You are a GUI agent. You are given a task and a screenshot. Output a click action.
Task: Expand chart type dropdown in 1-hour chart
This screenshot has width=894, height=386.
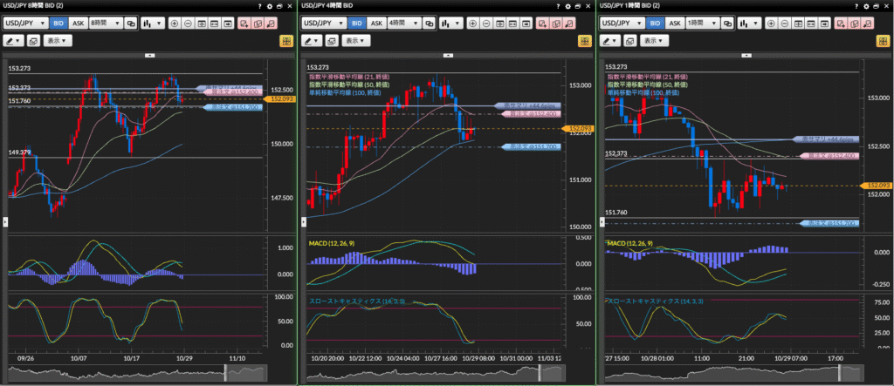[749, 24]
